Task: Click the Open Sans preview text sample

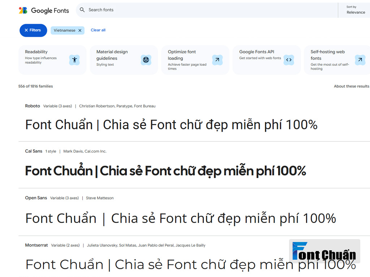Action: click(x=181, y=218)
